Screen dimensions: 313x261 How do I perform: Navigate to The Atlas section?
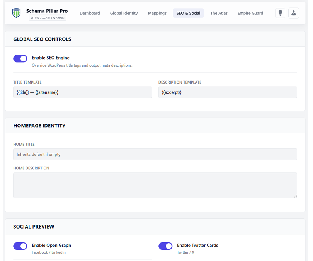219,13
